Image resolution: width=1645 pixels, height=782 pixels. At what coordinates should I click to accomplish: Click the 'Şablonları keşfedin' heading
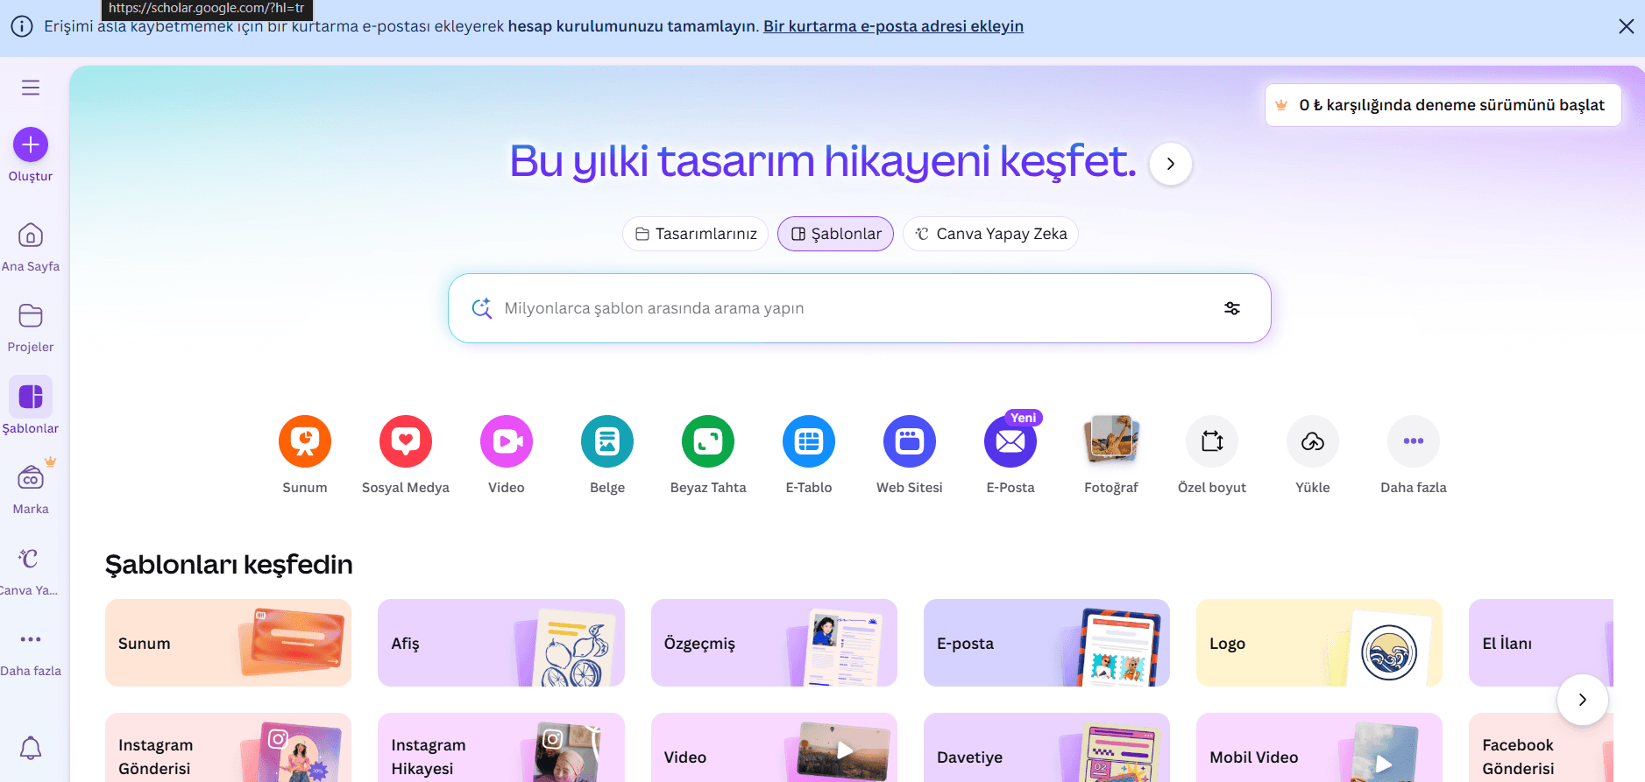tap(229, 565)
